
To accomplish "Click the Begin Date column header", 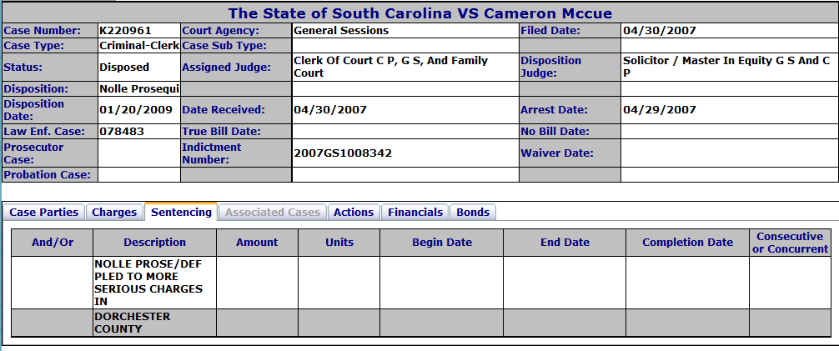I will [x=442, y=243].
